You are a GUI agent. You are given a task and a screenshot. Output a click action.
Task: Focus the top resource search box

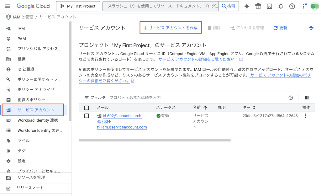[x=161, y=6]
